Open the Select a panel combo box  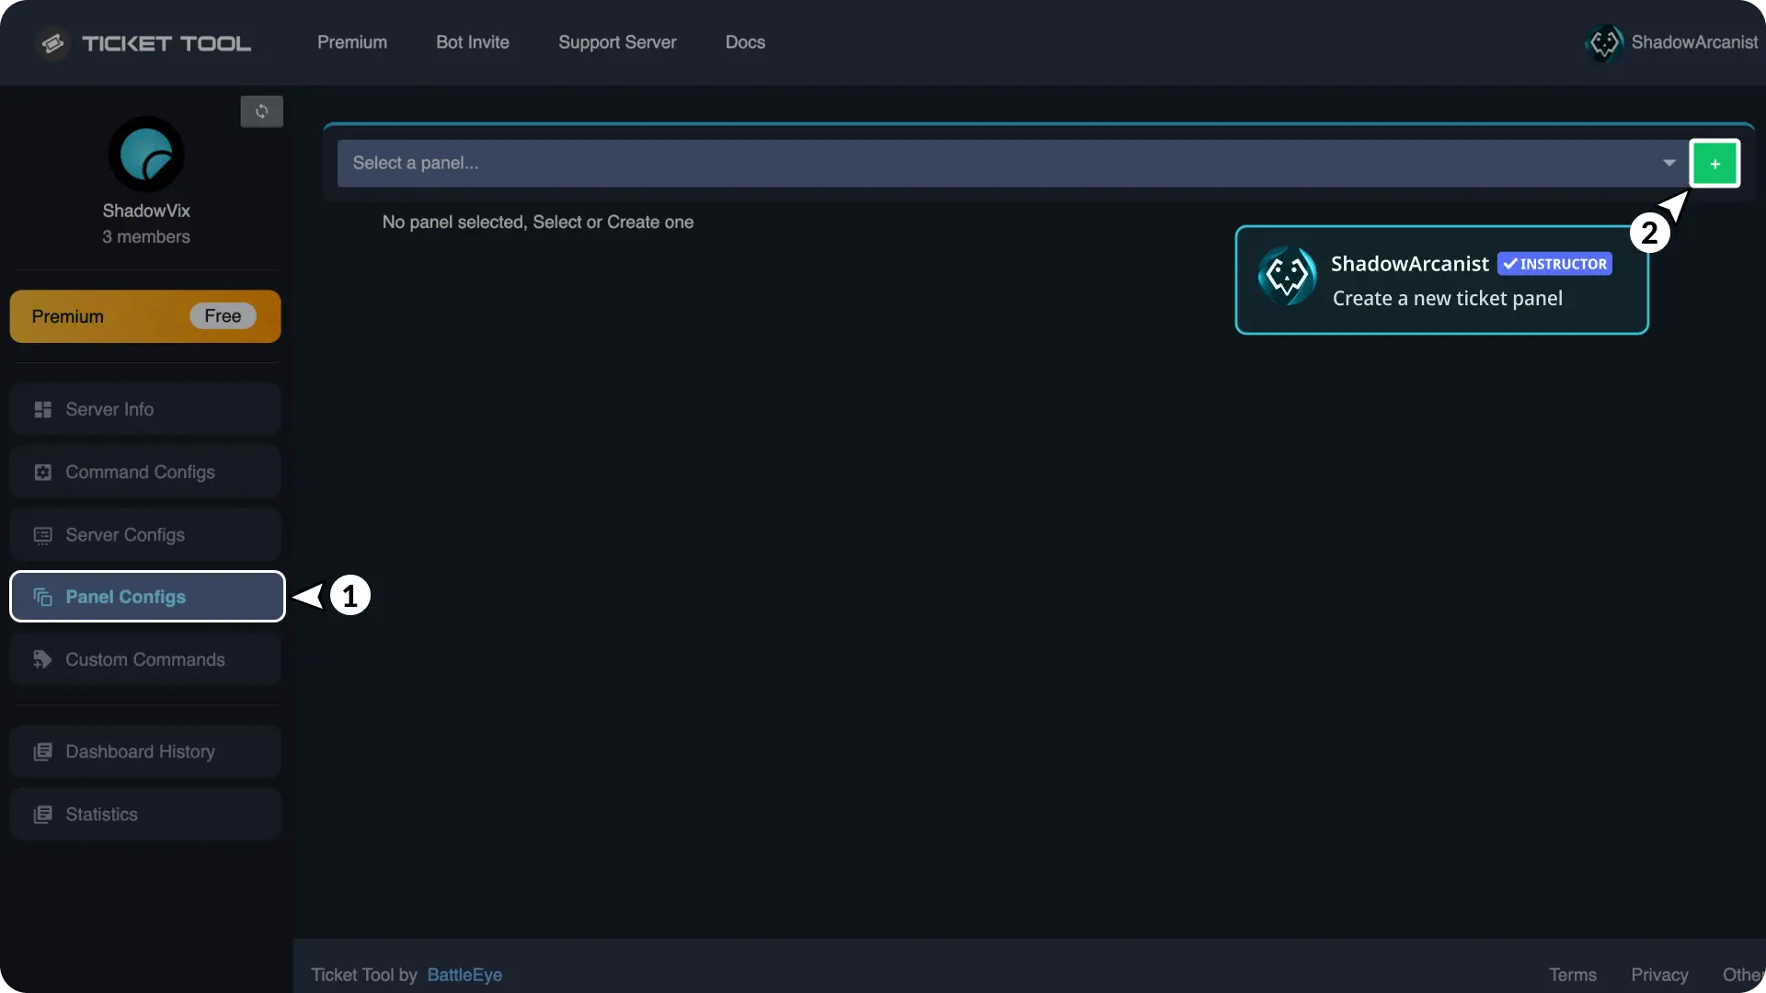tap(1013, 163)
